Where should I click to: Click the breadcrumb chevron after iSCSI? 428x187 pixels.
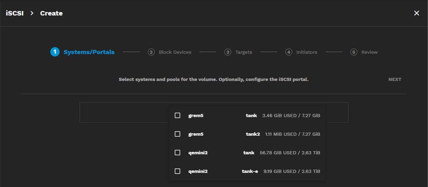32,13
